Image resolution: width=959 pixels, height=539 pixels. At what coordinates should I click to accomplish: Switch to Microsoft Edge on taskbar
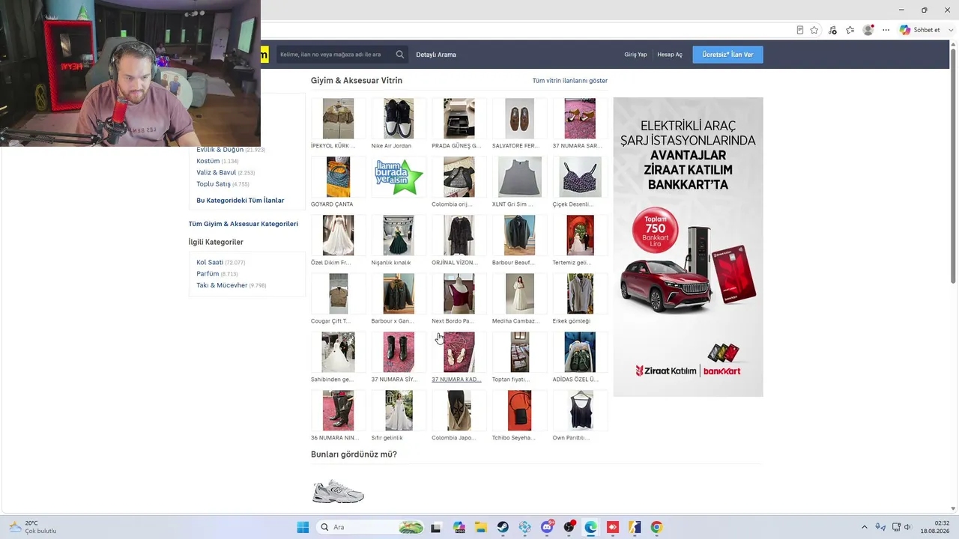(591, 527)
